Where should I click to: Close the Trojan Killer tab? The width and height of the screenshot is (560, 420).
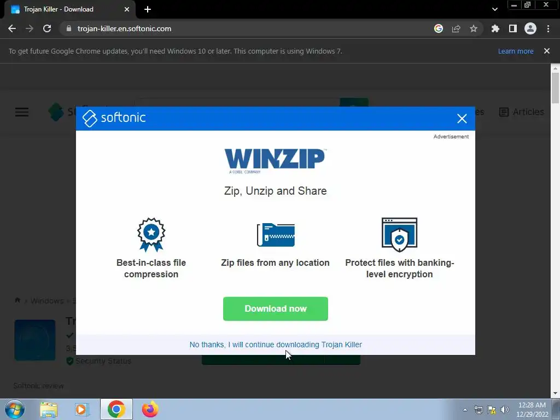pos(127,9)
